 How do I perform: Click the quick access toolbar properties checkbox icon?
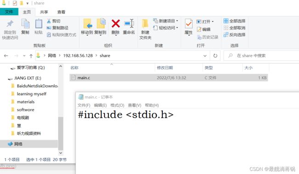coord(15,3)
